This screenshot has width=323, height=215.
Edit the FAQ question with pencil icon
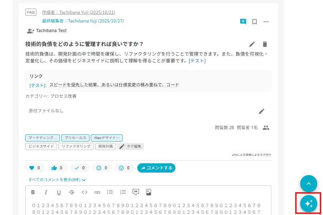252,44
